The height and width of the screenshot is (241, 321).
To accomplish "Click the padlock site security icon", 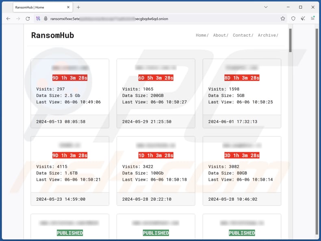I will (x=46, y=19).
